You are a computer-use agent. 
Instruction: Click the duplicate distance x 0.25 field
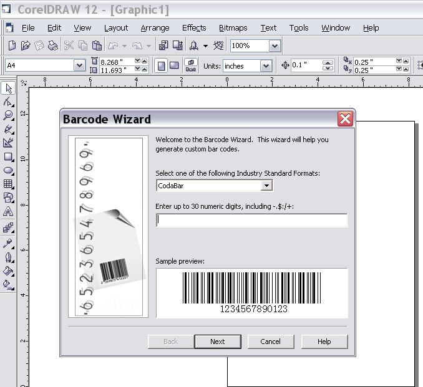pos(374,62)
